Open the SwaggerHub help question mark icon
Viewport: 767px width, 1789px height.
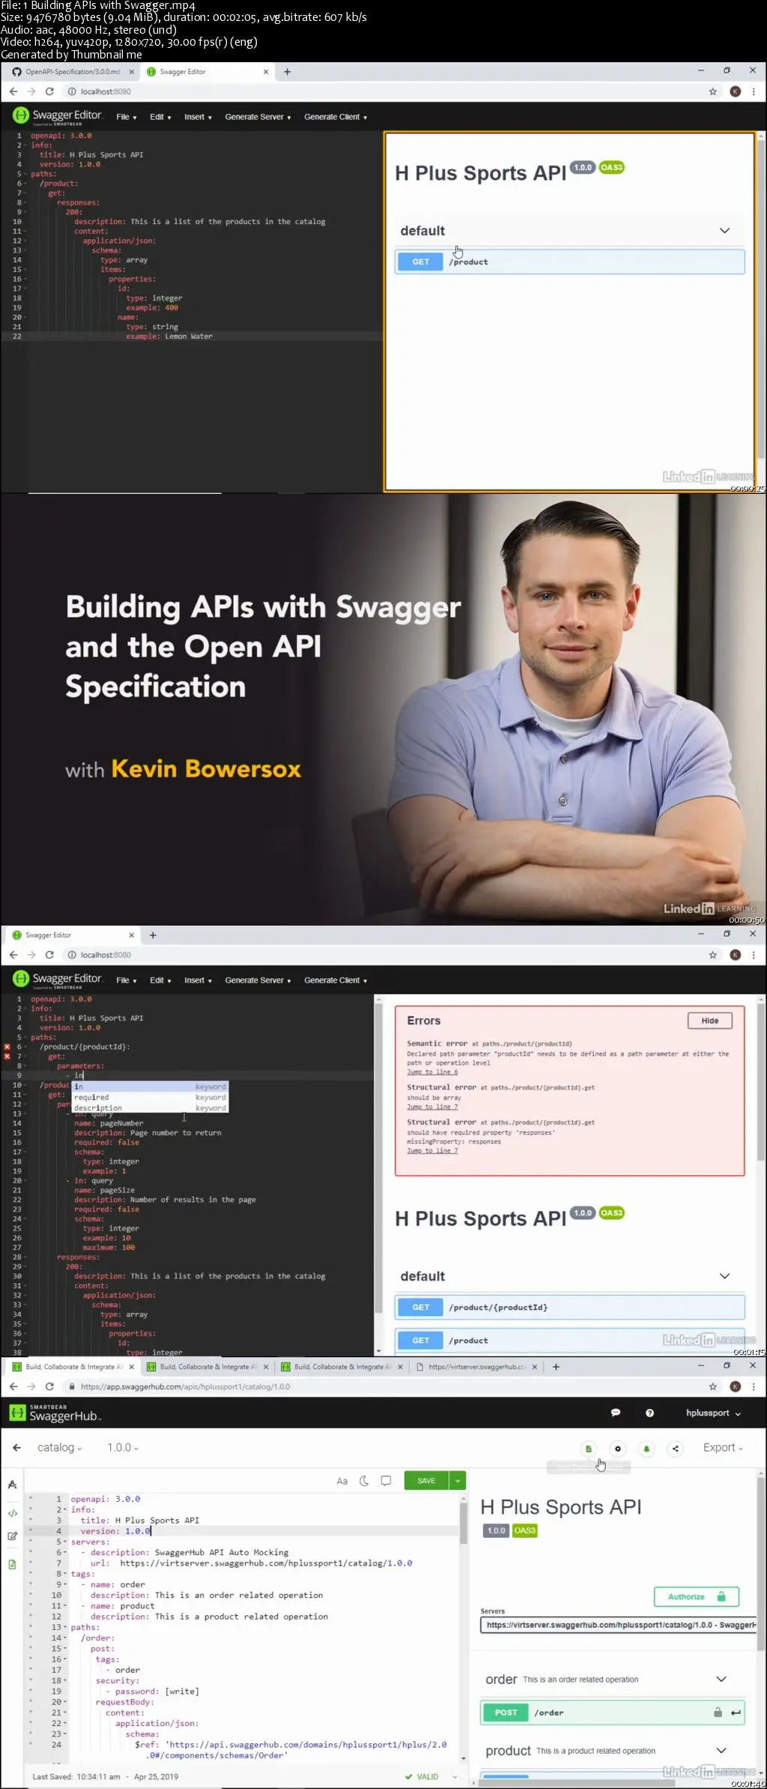point(649,1413)
